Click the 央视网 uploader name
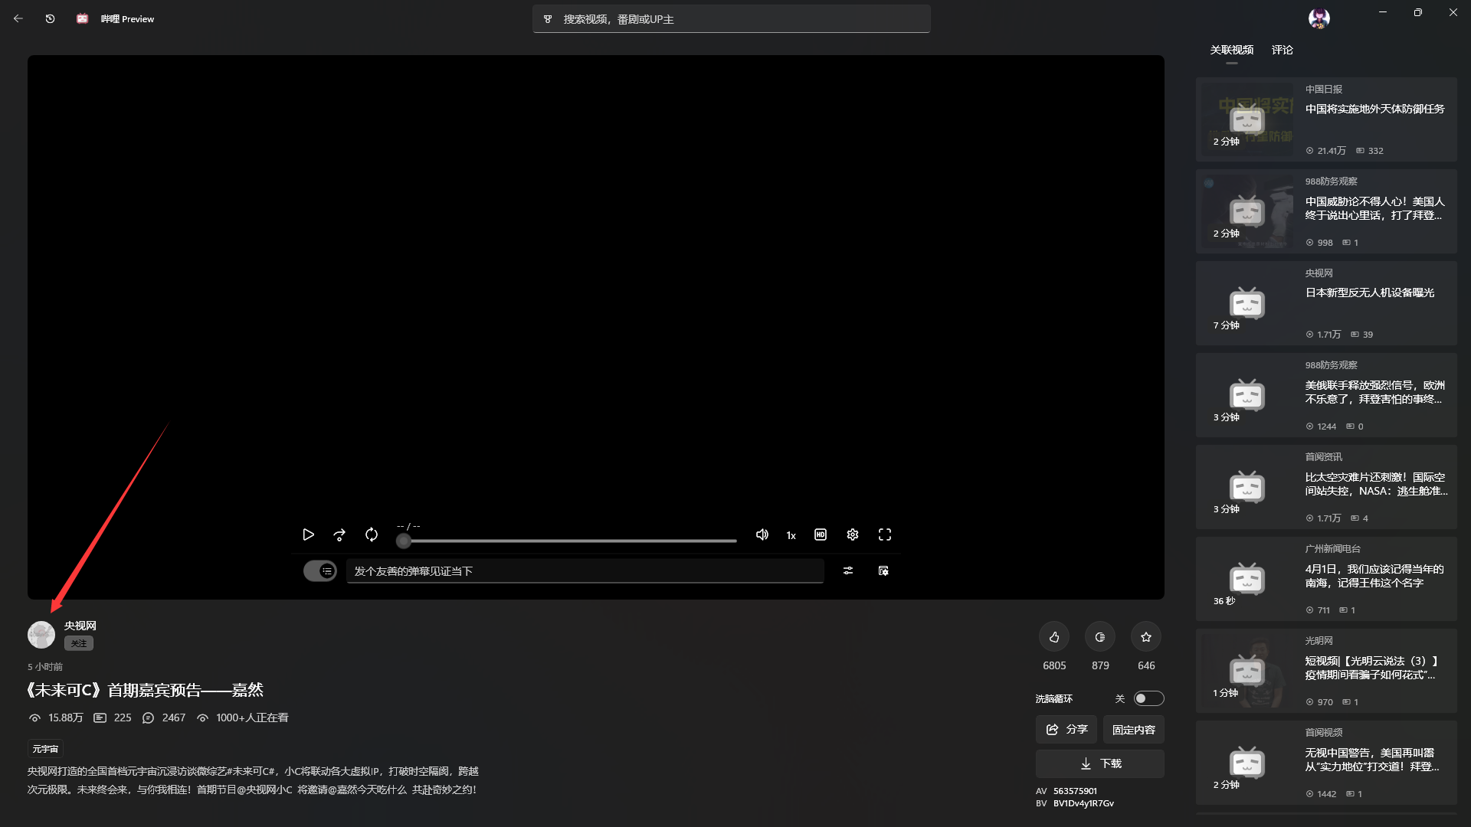The height and width of the screenshot is (827, 1471). click(x=80, y=626)
